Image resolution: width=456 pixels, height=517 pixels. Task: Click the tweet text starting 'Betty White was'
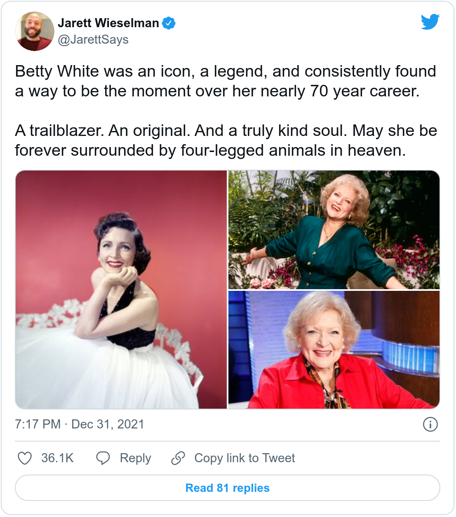[x=226, y=81]
